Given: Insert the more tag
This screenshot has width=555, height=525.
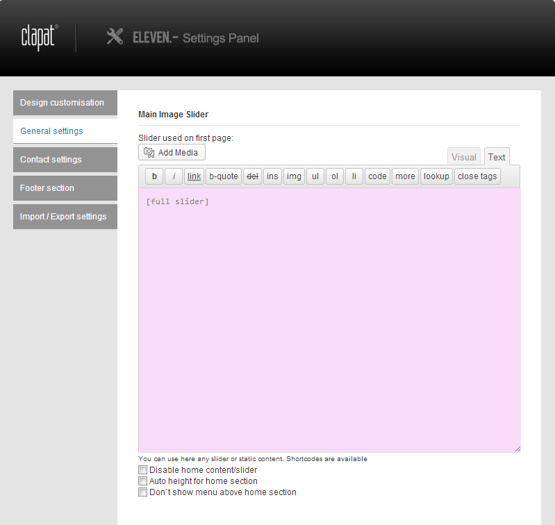Looking at the screenshot, I should (x=405, y=176).
